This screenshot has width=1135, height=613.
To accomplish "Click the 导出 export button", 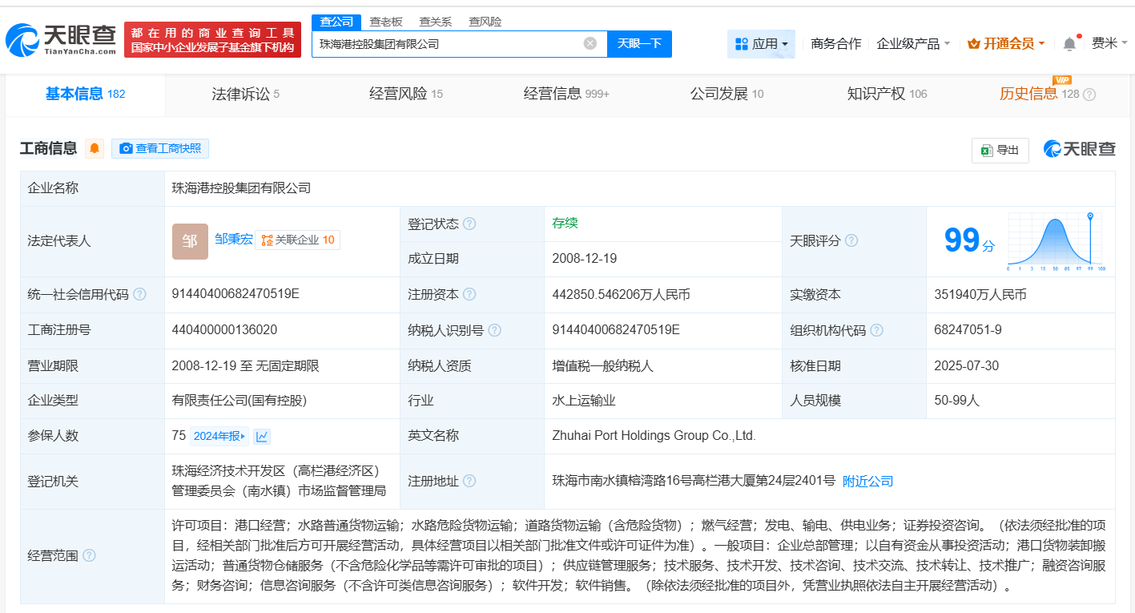I will [x=1000, y=150].
